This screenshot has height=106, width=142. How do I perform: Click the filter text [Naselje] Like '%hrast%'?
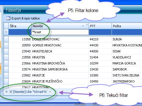pyautogui.click(x=30, y=92)
